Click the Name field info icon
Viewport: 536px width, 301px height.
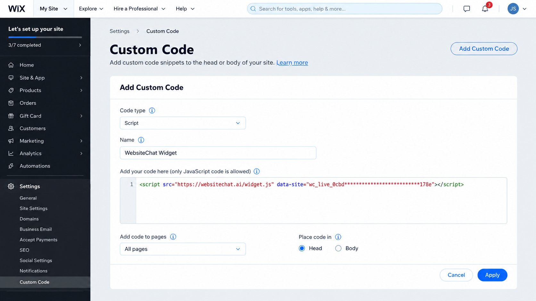[141, 140]
